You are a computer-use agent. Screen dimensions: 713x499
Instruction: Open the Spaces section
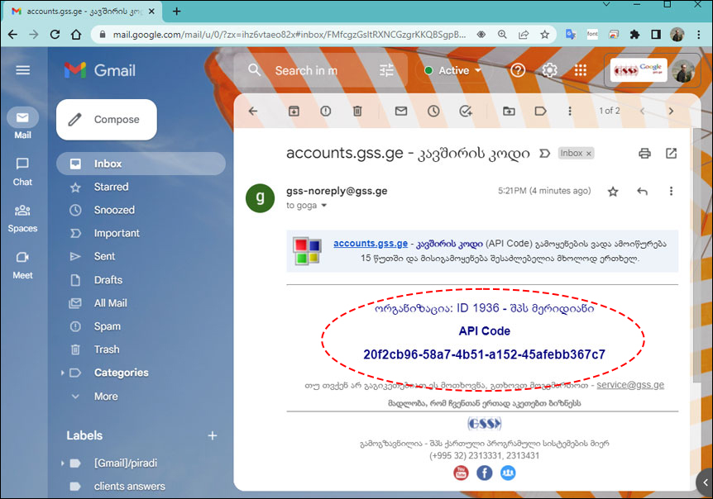pyautogui.click(x=22, y=218)
